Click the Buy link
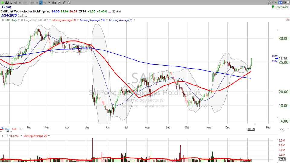 7,129
